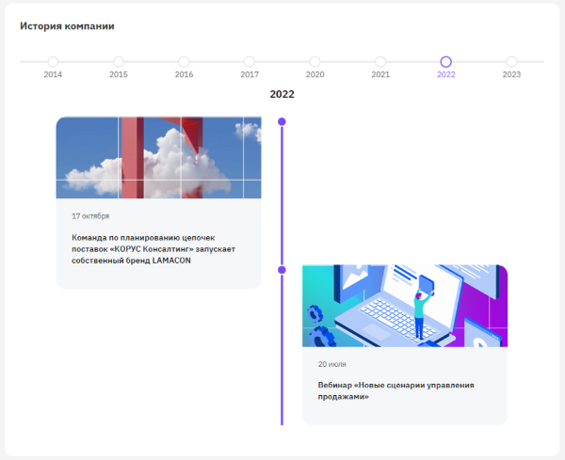Click the top purple dot on the vertical line
This screenshot has width=565, height=460.
[282, 121]
